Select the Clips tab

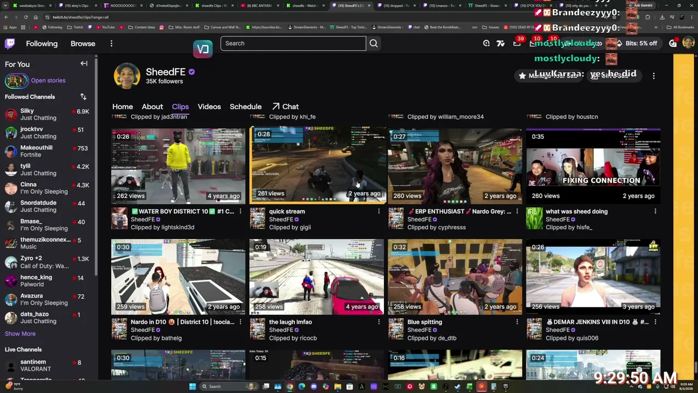click(x=180, y=106)
